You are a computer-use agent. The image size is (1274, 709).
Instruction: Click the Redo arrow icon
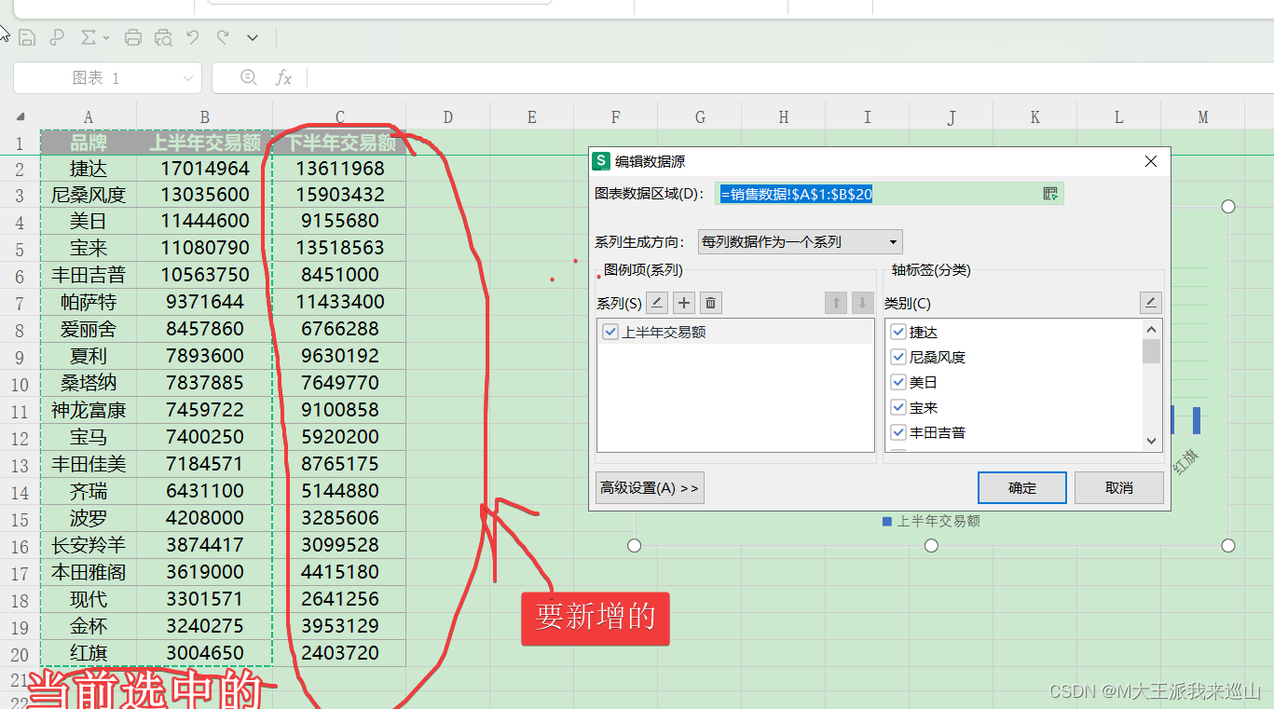(223, 38)
